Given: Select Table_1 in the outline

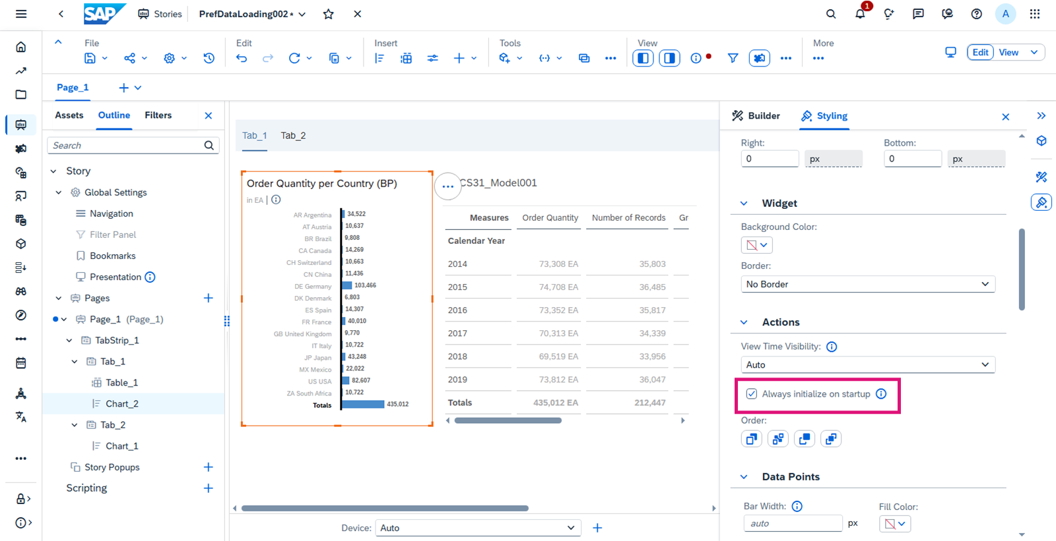Looking at the screenshot, I should [x=122, y=383].
